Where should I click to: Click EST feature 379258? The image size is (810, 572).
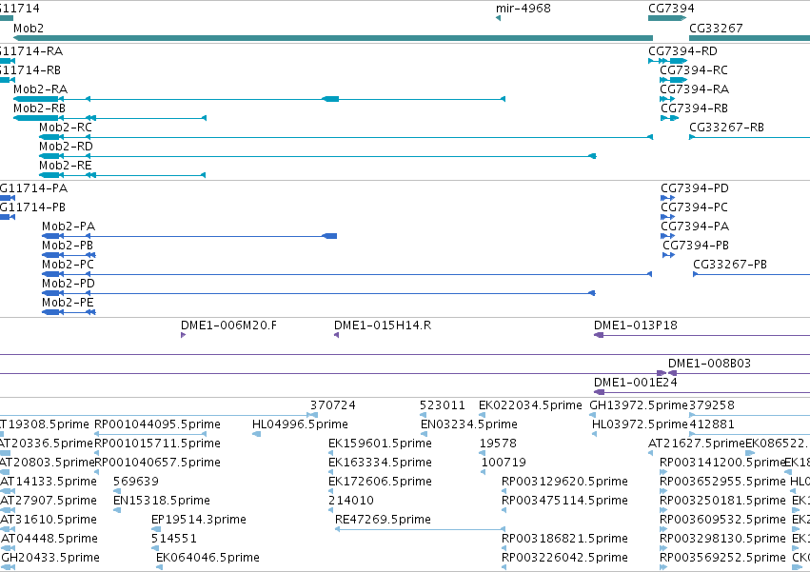pos(750,415)
